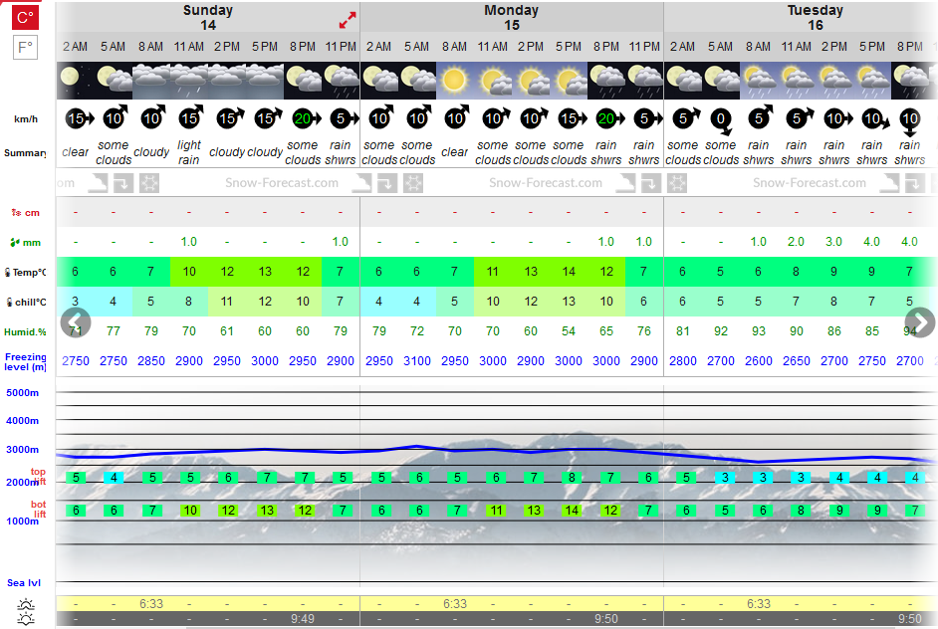This screenshot has width=938, height=629.
Task: Click Tuesday 2 PM rain amount 3.0
Action: (x=833, y=242)
